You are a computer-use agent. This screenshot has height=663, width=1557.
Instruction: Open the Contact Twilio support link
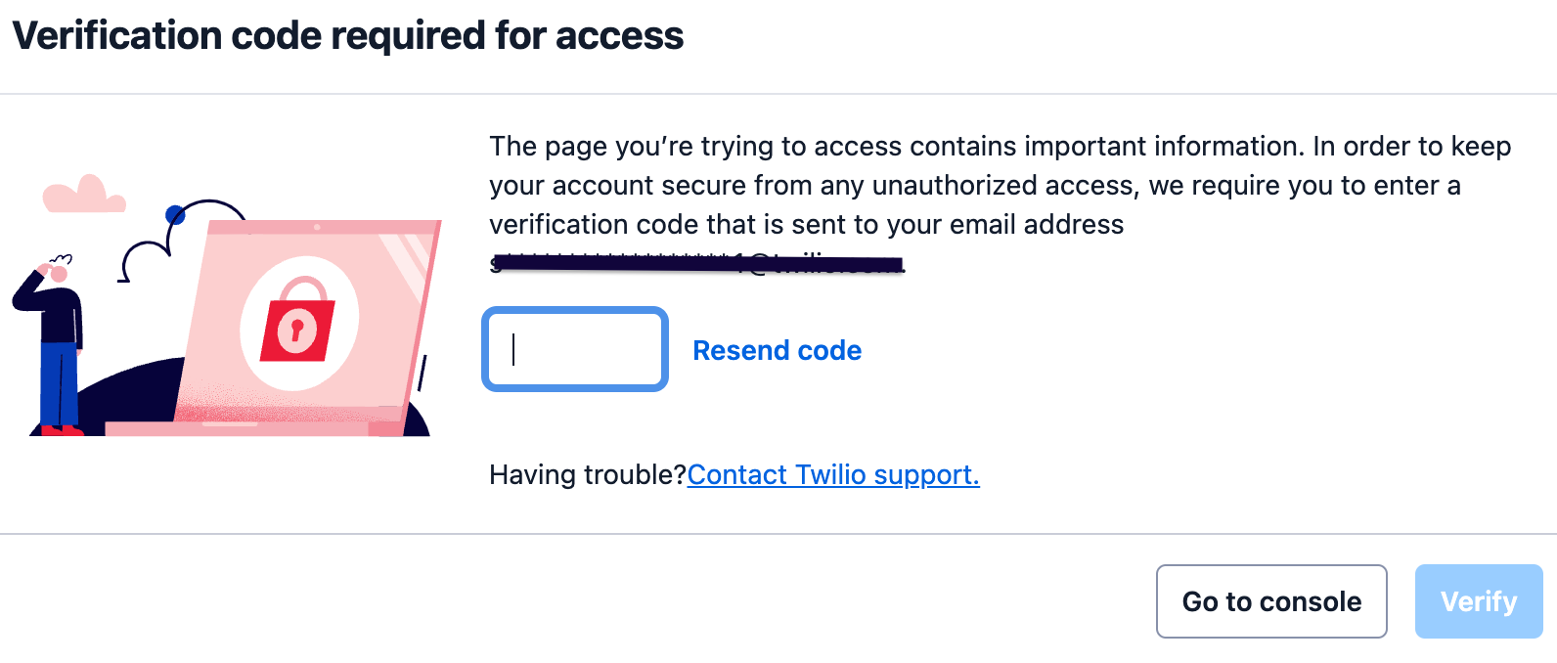(833, 474)
